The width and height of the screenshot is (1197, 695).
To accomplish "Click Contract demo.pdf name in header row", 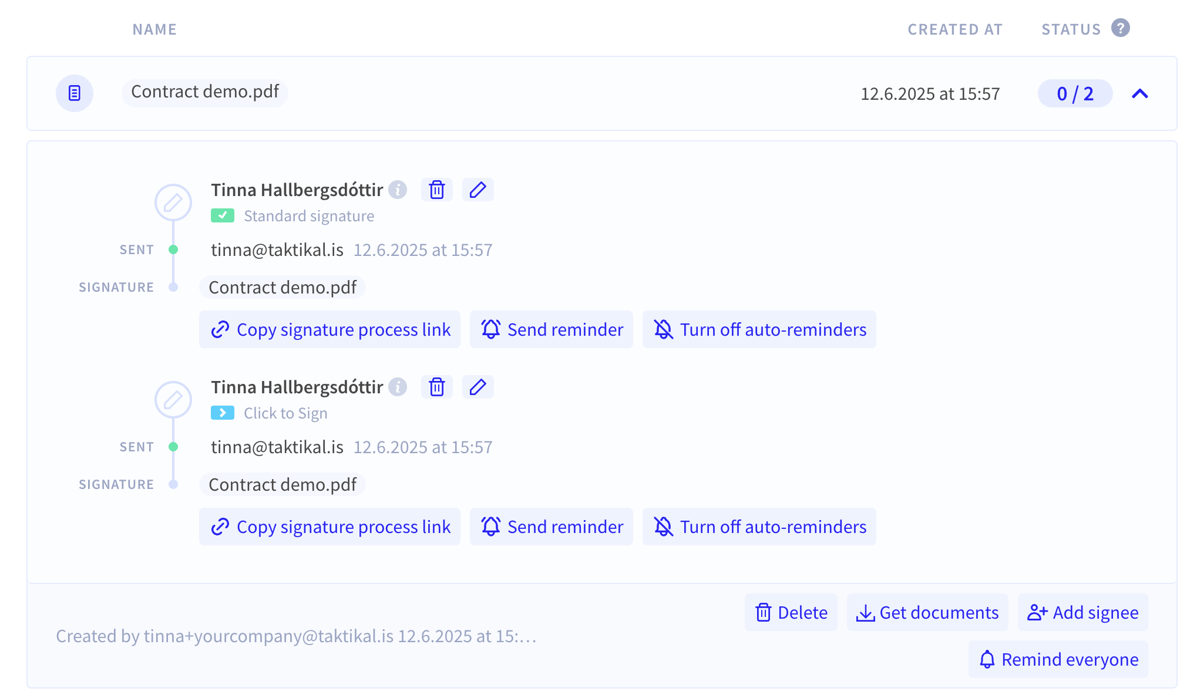I will [205, 92].
